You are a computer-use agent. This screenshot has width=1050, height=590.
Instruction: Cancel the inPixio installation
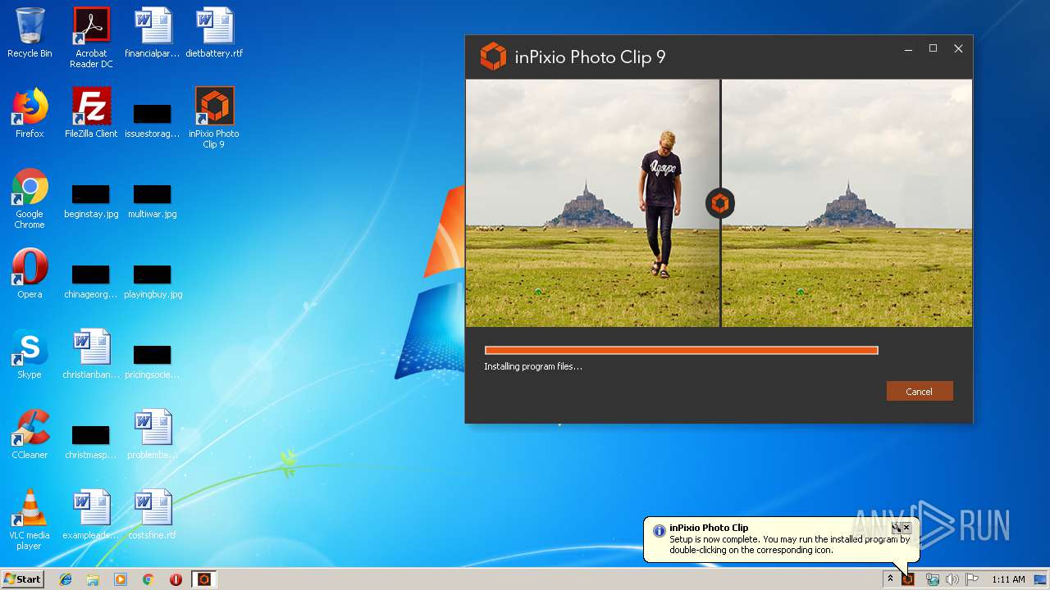point(920,391)
